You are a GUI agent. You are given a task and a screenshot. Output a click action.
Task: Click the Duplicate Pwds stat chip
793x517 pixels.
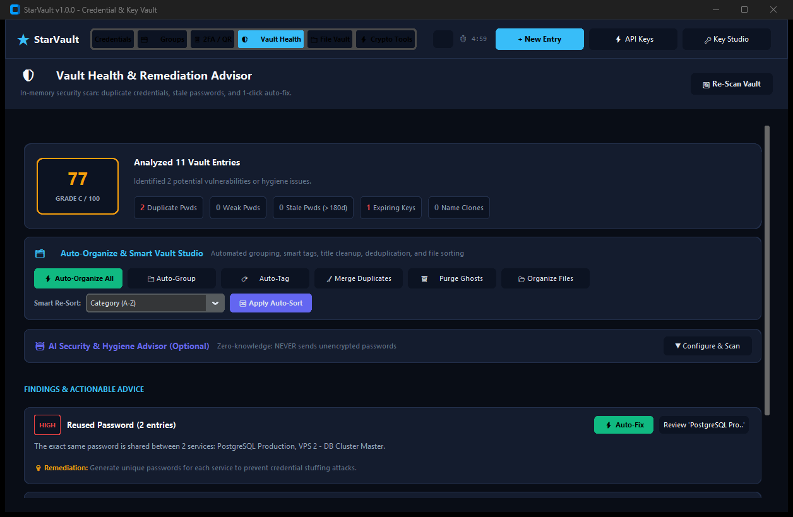tap(169, 208)
